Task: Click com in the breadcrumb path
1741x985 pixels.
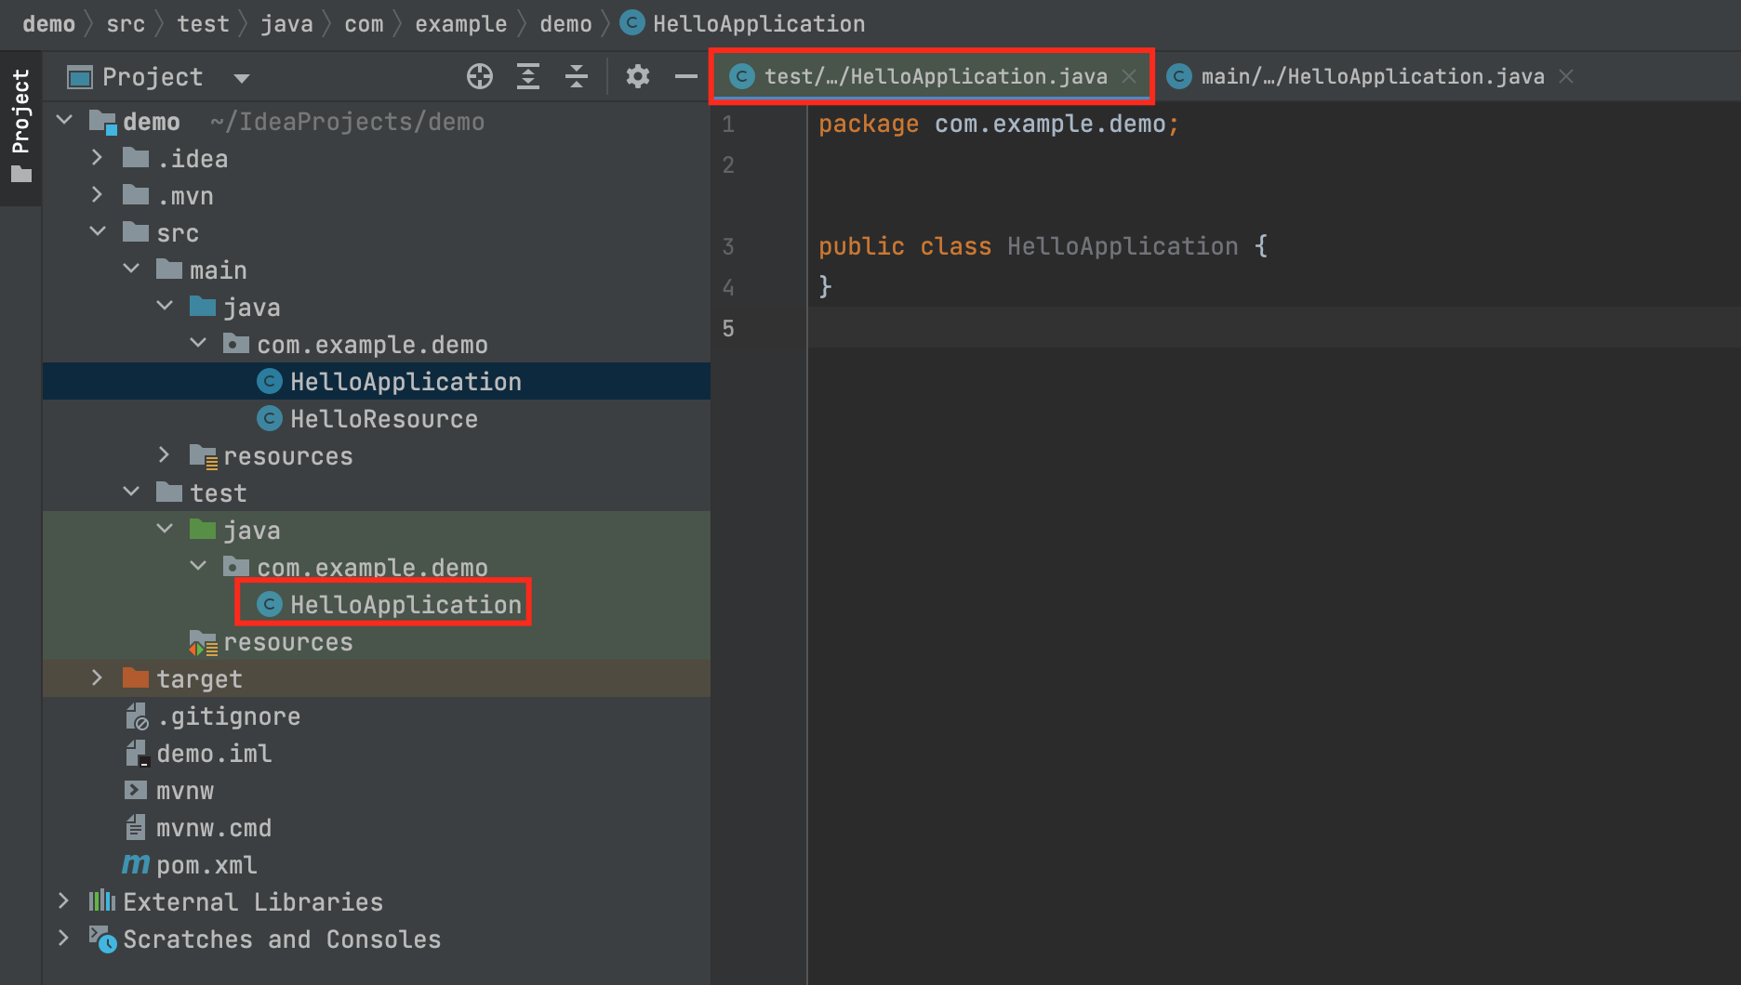Action: (364, 23)
